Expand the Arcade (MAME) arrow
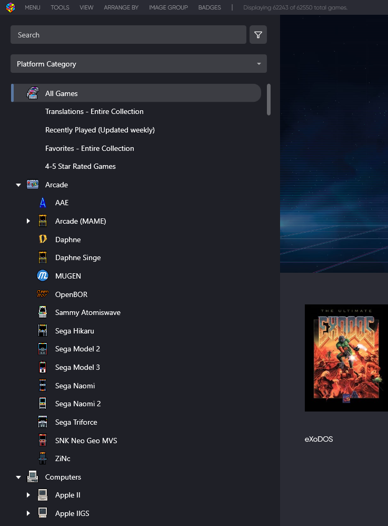Screen dimensions: 388x526 (x=28, y=221)
